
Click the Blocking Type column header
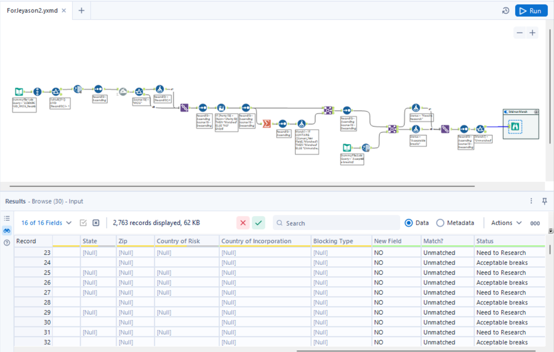341,241
